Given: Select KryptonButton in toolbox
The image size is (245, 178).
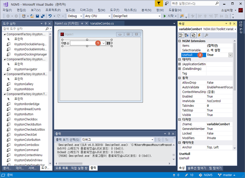Looking at the screenshot, I should [24, 114].
